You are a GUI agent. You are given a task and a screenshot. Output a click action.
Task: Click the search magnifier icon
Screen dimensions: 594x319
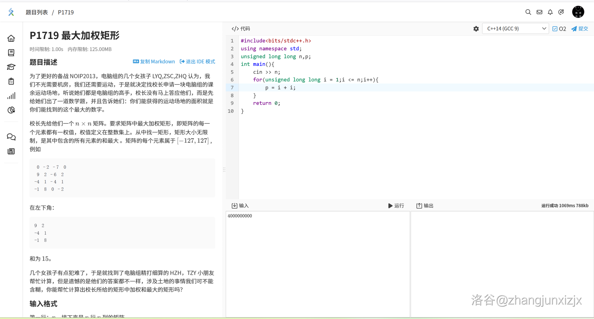click(x=528, y=12)
